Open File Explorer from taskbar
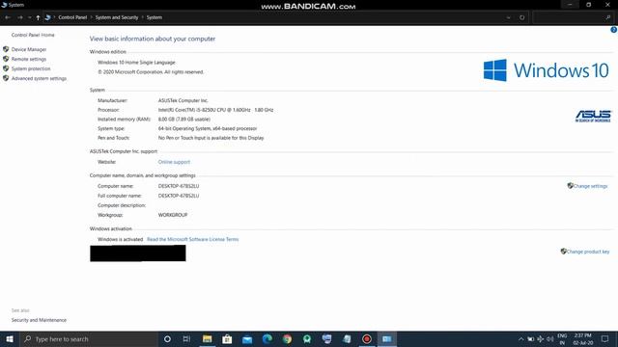Screen dimensions: 618x347 (207, 338)
